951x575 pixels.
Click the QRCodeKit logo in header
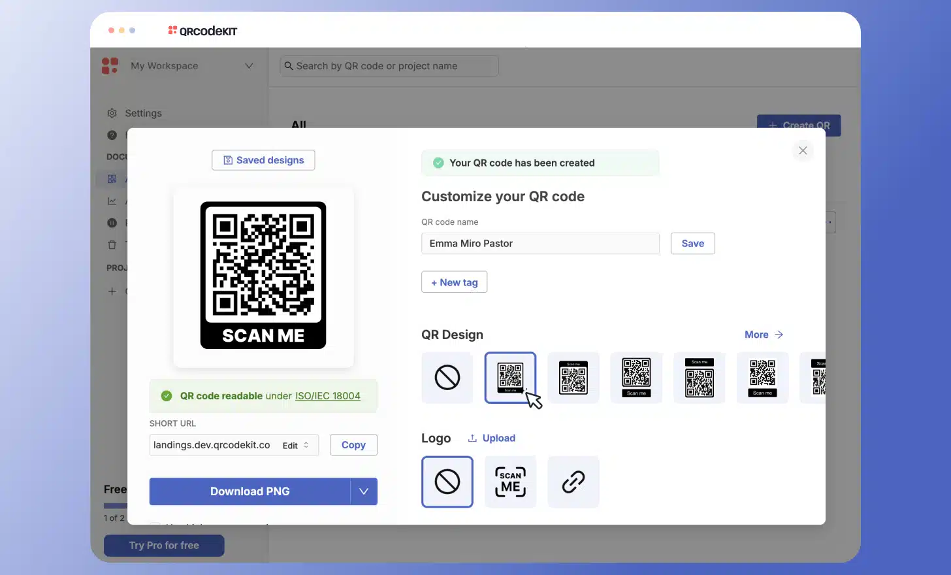point(202,31)
